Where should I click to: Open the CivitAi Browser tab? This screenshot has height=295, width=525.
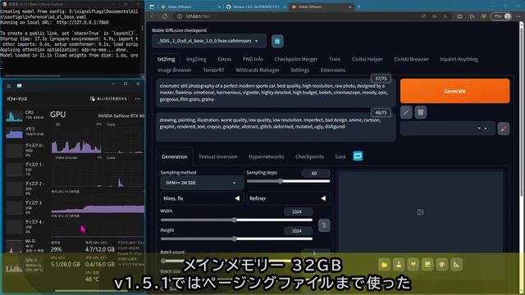[x=411, y=59]
